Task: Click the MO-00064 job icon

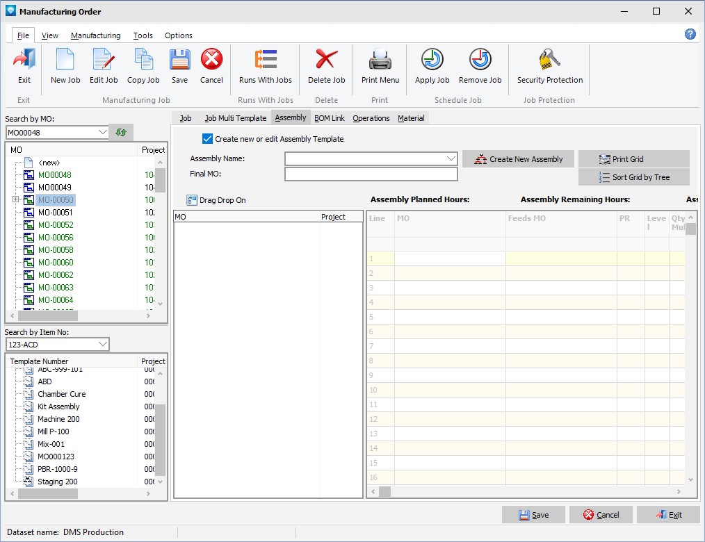Action: [x=29, y=299]
